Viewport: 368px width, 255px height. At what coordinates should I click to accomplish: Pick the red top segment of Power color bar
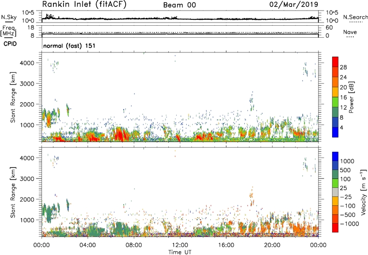(335, 62)
